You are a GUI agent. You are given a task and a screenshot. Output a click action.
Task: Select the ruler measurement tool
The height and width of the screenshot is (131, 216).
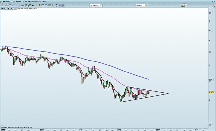coord(9,5)
